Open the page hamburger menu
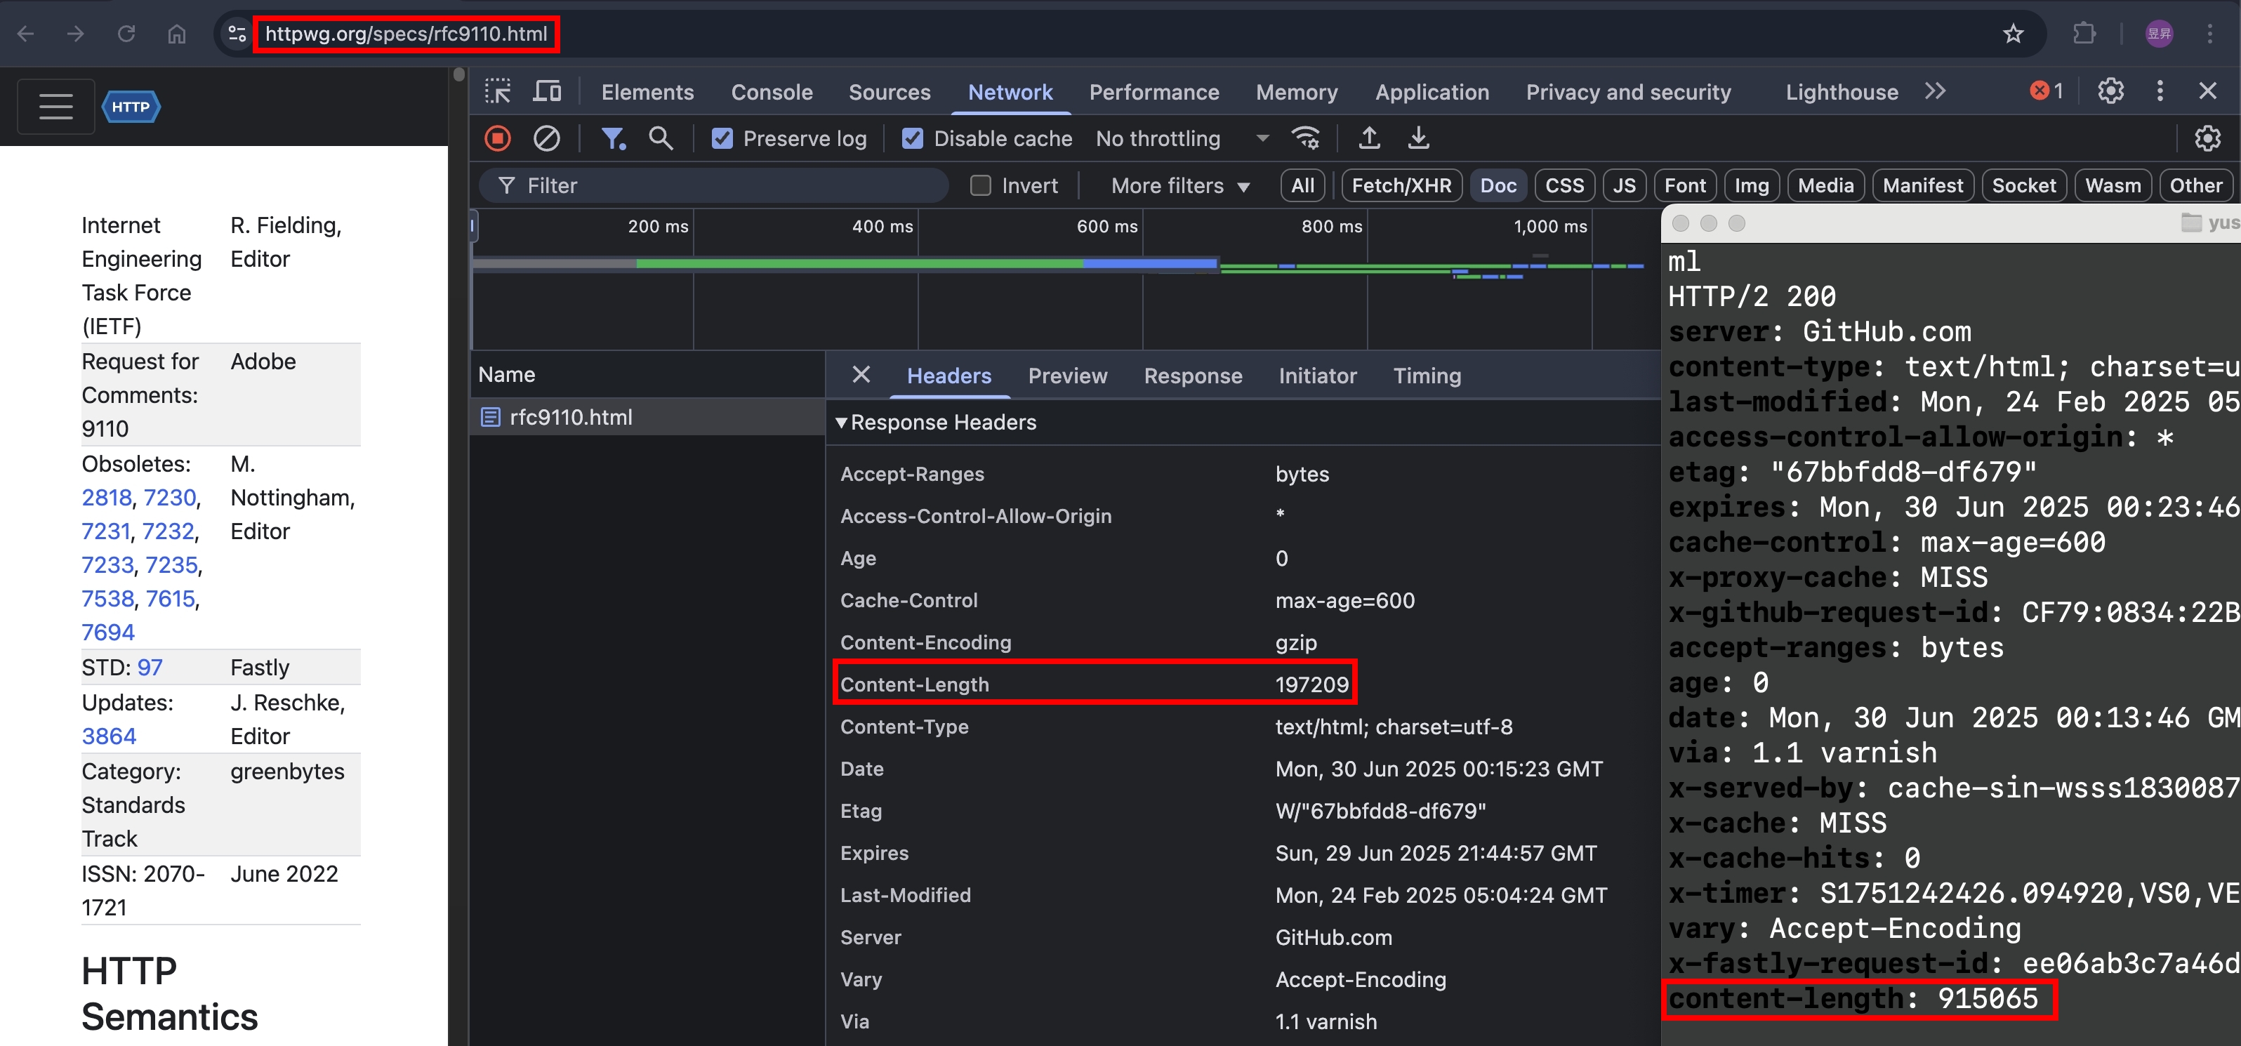Image resolution: width=2241 pixels, height=1046 pixels. (x=55, y=106)
